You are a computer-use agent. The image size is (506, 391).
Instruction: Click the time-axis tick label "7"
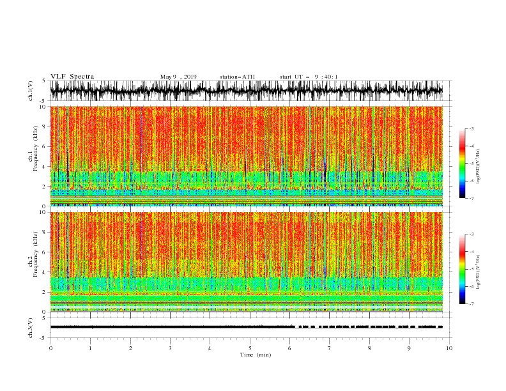point(330,348)
